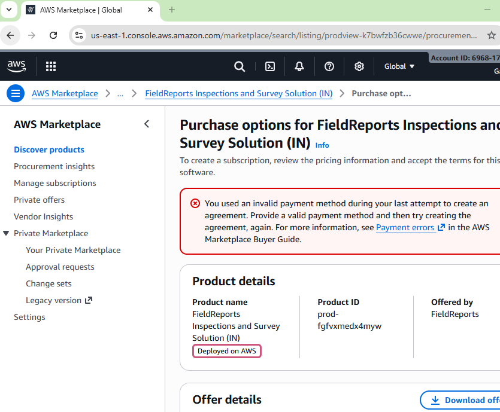Viewport: 500px width, 412px height.
Task: Click the Download offer button
Action: click(x=460, y=400)
